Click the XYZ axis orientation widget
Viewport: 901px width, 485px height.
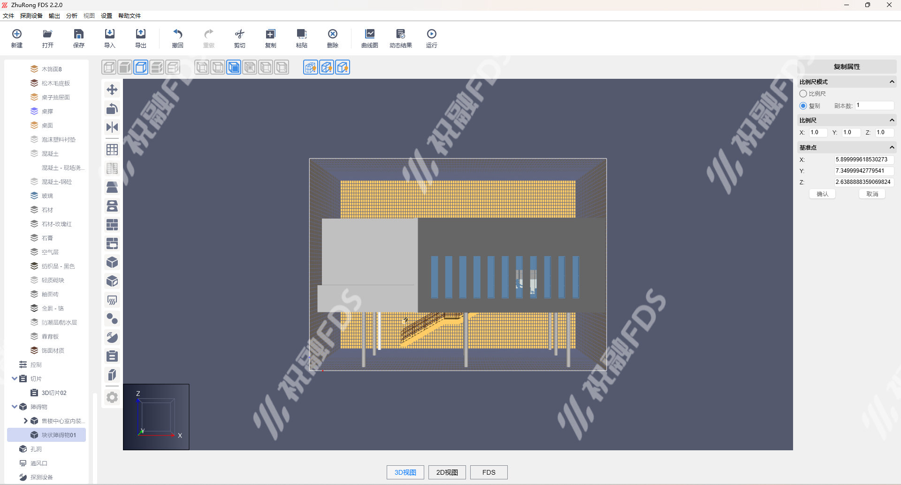156,417
